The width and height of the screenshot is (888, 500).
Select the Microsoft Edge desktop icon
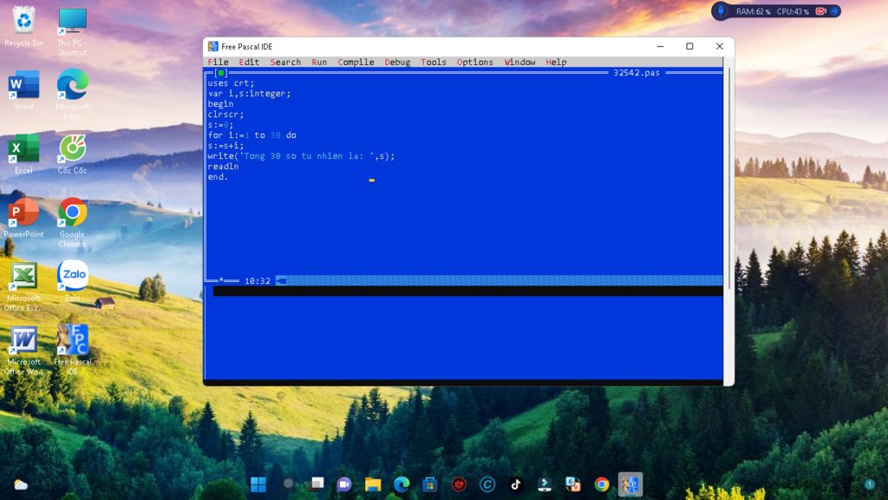(x=73, y=95)
